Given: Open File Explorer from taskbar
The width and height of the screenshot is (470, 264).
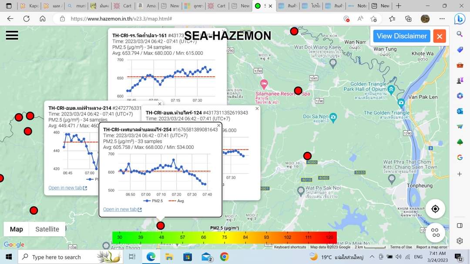Looking at the screenshot, I should pyautogui.click(x=169, y=257).
